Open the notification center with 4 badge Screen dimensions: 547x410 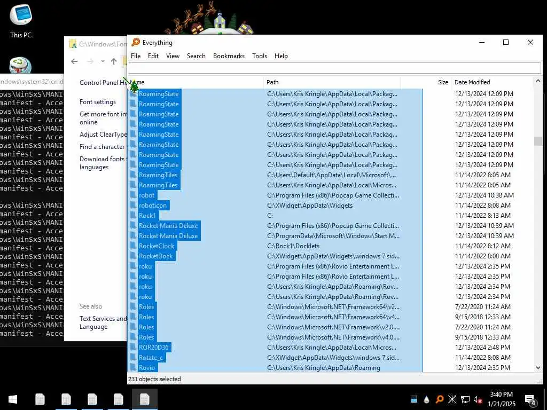[530, 400]
